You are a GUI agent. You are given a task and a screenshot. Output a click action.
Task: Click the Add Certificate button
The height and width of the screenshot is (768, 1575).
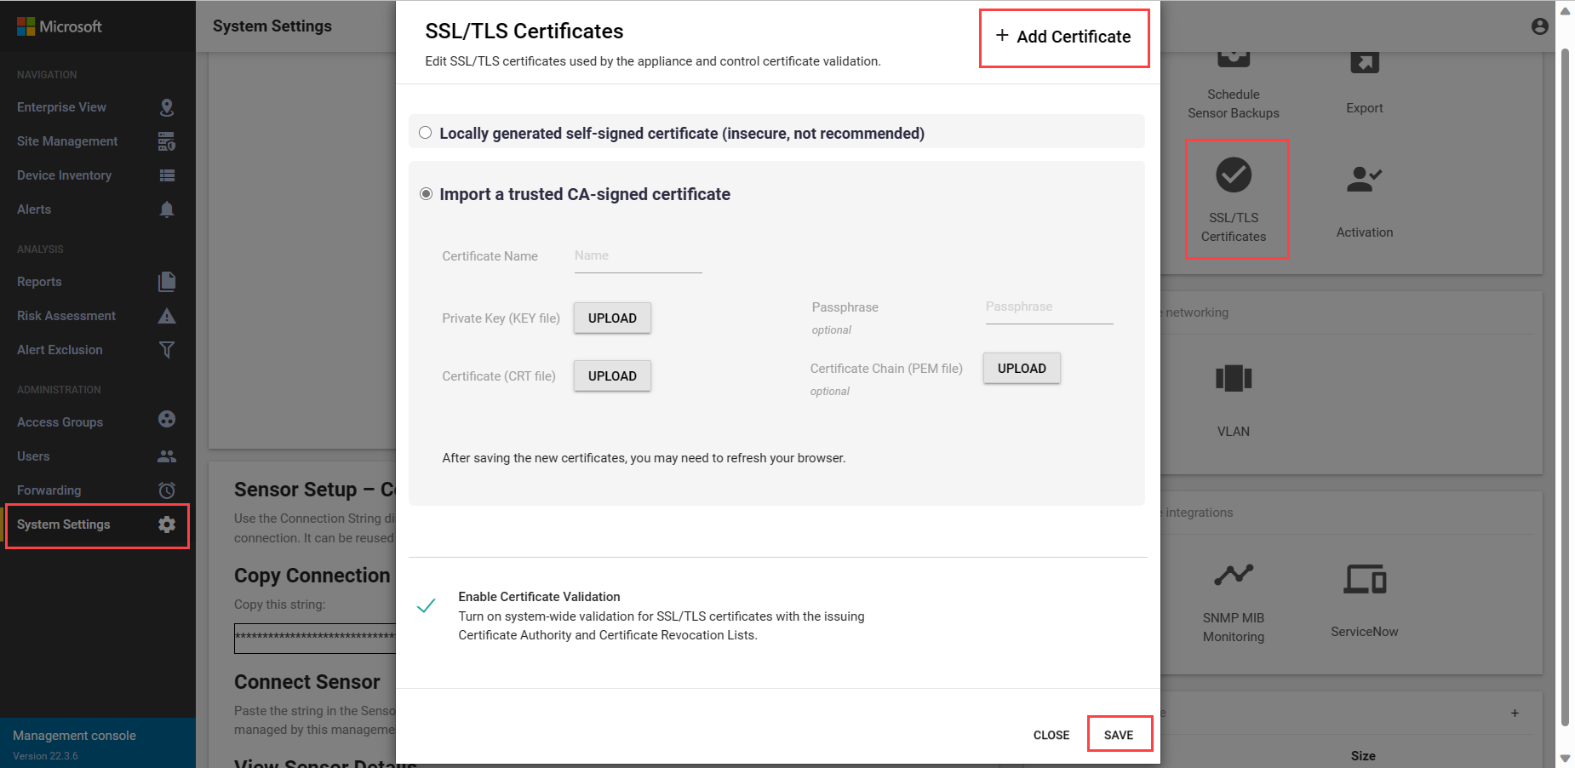coord(1064,37)
